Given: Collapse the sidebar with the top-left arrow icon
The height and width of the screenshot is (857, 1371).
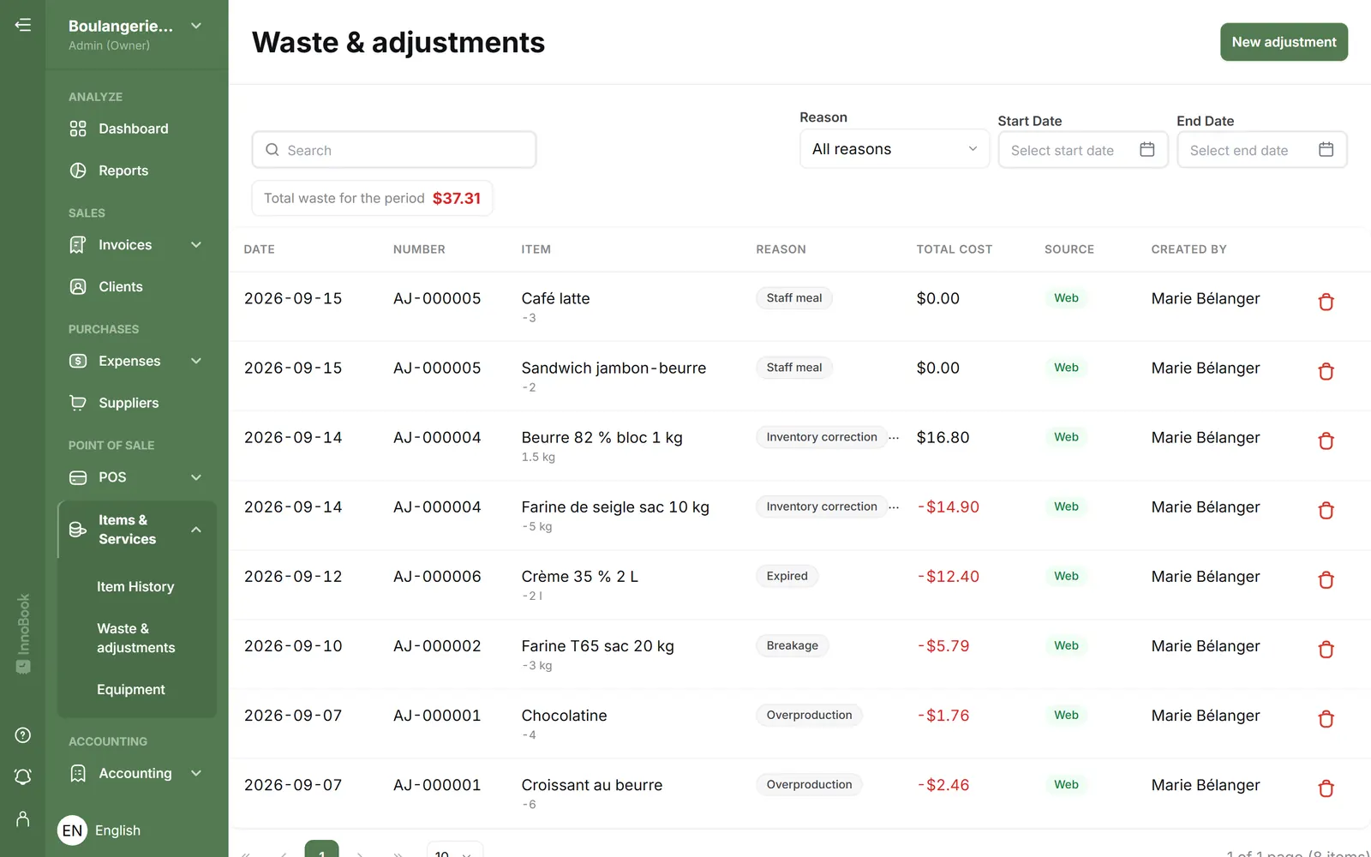Looking at the screenshot, I should 23,25.
